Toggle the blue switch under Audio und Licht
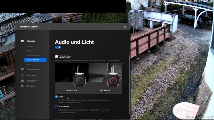 [x=58, y=47]
